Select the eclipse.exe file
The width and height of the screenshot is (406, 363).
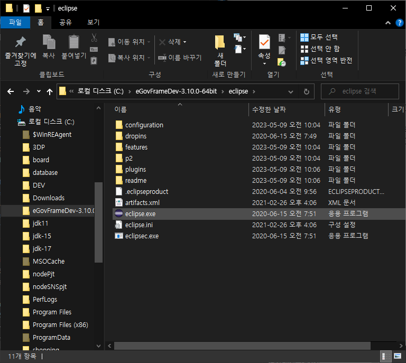click(x=259, y=213)
